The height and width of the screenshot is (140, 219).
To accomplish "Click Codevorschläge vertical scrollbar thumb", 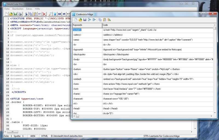I will click(215, 28).
